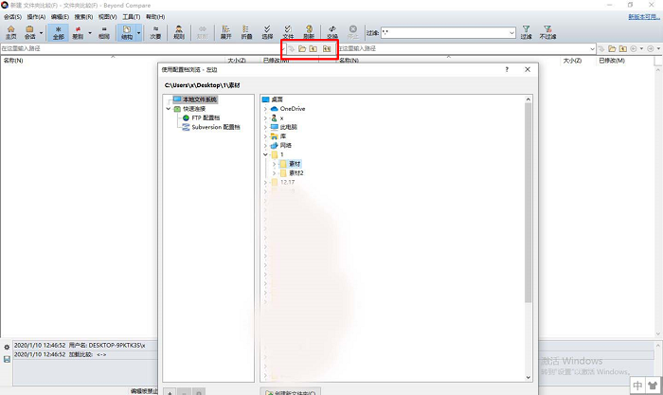This screenshot has height=395, width=663.
Task: Open the 会话(S) menu
Action: pyautogui.click(x=12, y=17)
